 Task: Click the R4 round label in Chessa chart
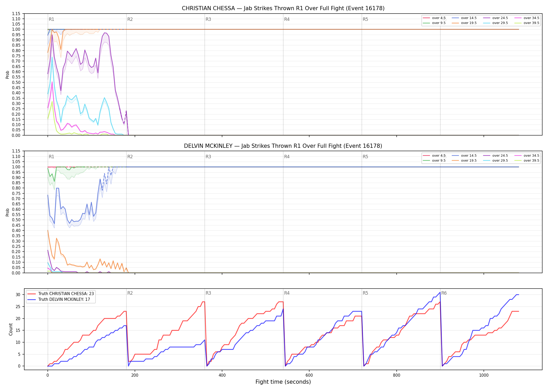[287, 19]
